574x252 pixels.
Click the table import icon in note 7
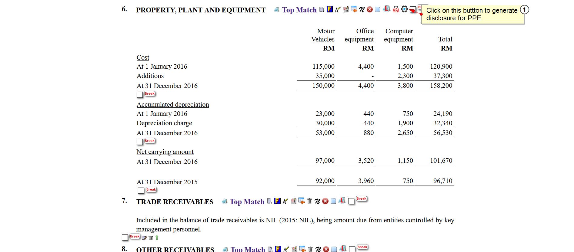point(302,201)
